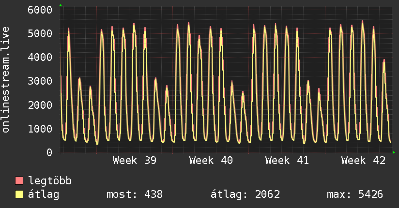Screen dimensions: 399x208
Task: Click the Week 41 axis label
Action: coord(287,161)
